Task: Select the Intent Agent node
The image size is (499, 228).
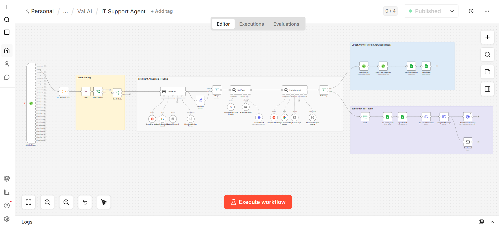Action: (173, 91)
